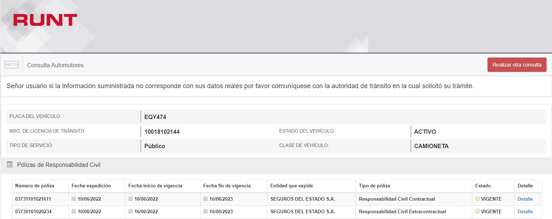Screen dimensions: 552x219
Task: Click calendar icon for Extracontractual policy end date
Action: pos(206,211)
